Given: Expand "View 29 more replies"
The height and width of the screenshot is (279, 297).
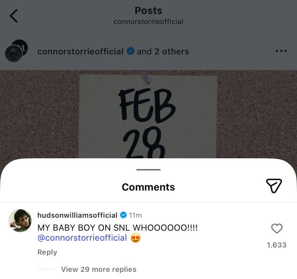Looking at the screenshot, I should (99, 269).
